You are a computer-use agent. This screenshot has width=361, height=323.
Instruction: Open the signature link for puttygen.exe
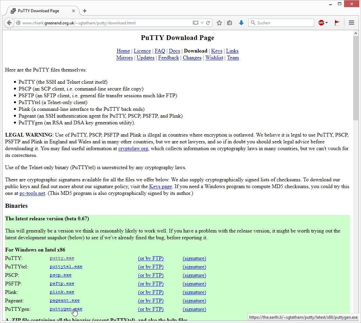coord(194,309)
